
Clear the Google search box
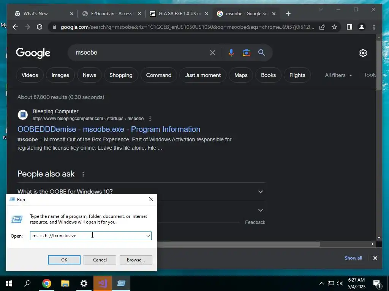tap(213, 52)
